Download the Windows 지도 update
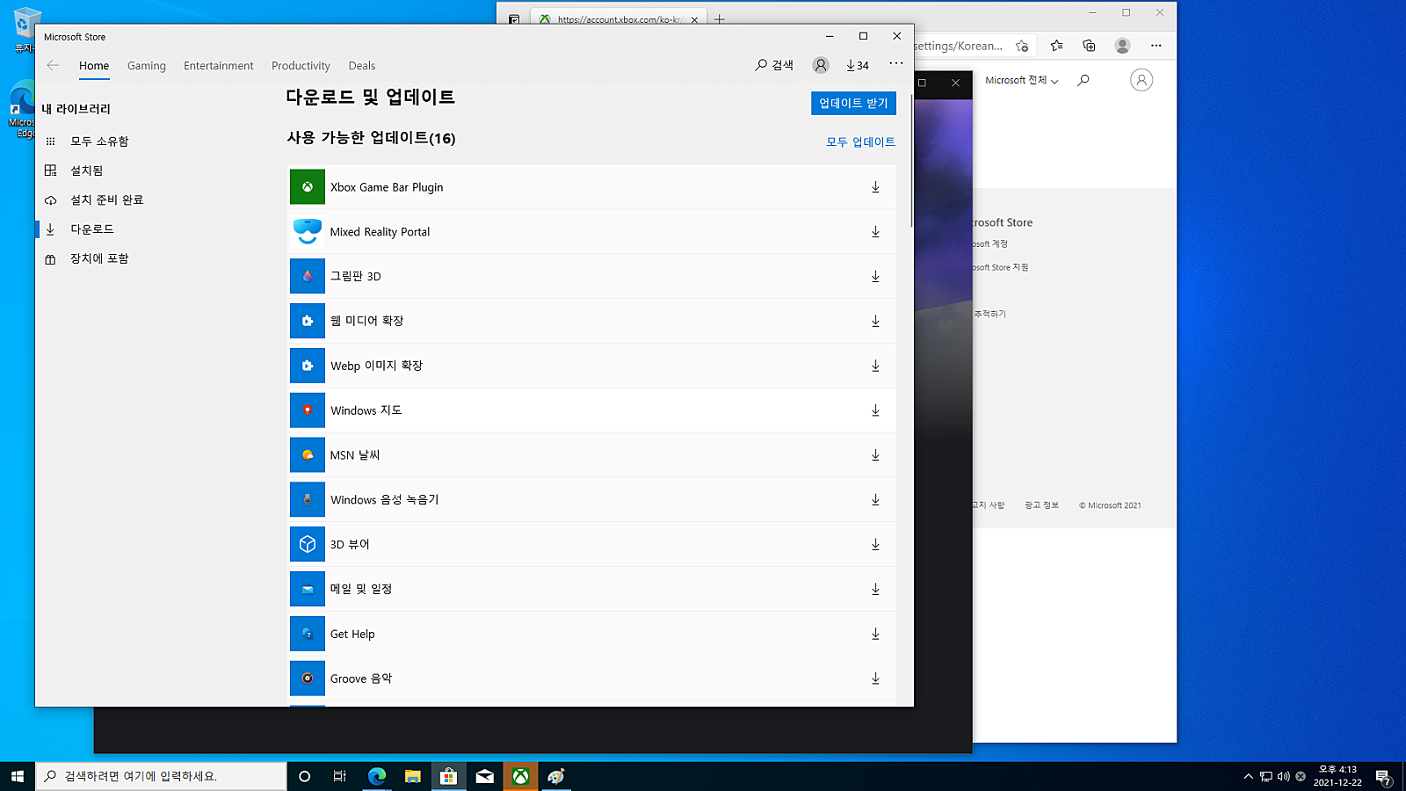The height and width of the screenshot is (791, 1406). click(875, 410)
